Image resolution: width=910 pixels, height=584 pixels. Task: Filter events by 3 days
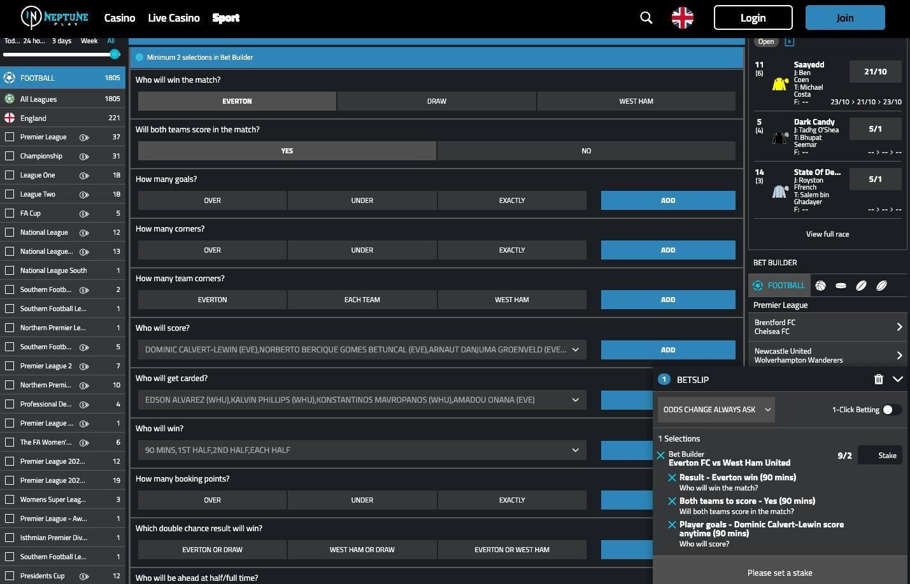[62, 41]
